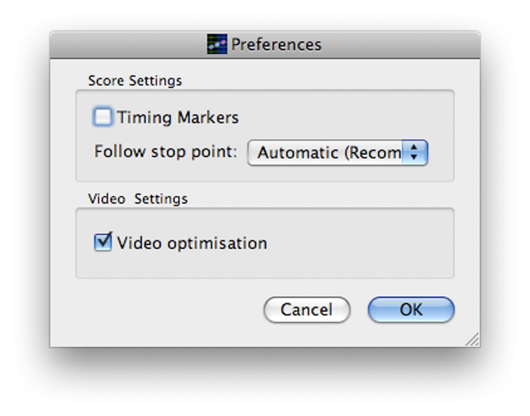
Task: Click the Timing Markers label text
Action: click(178, 117)
